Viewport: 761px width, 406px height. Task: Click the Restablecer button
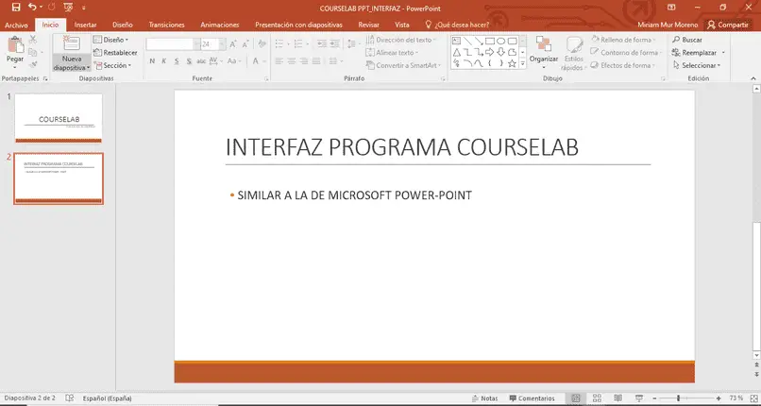point(115,52)
